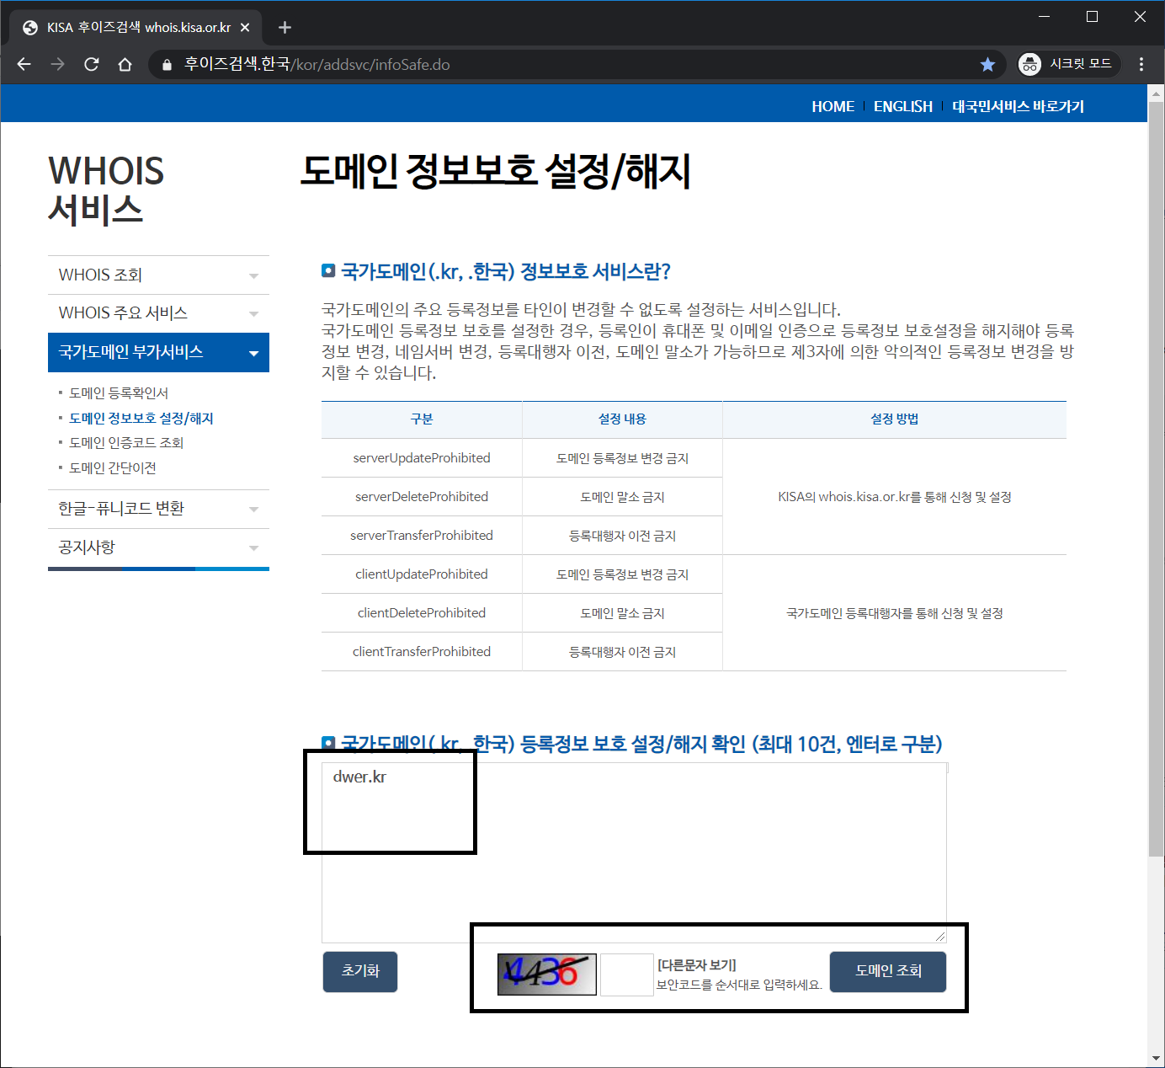Viewport: 1165px width, 1068px height.
Task: Request a new captcha via 다른문자 보기
Action: tap(695, 964)
